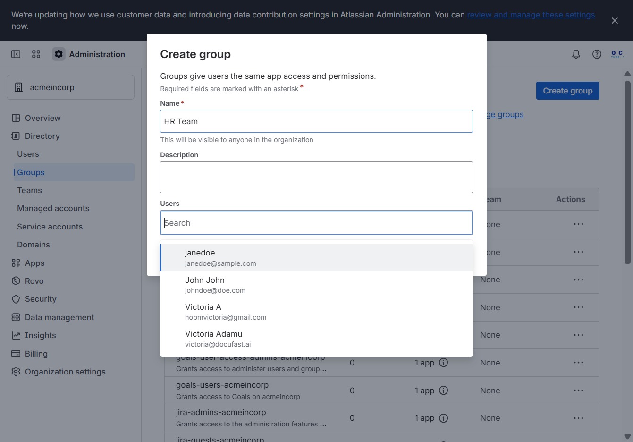The image size is (633, 442).
Task: Show app info for goals-users-acmeincorp row
Action: [x=444, y=391]
